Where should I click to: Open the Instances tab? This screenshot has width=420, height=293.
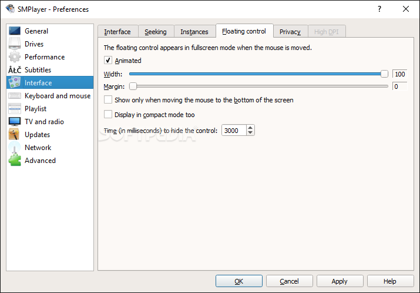click(x=194, y=32)
